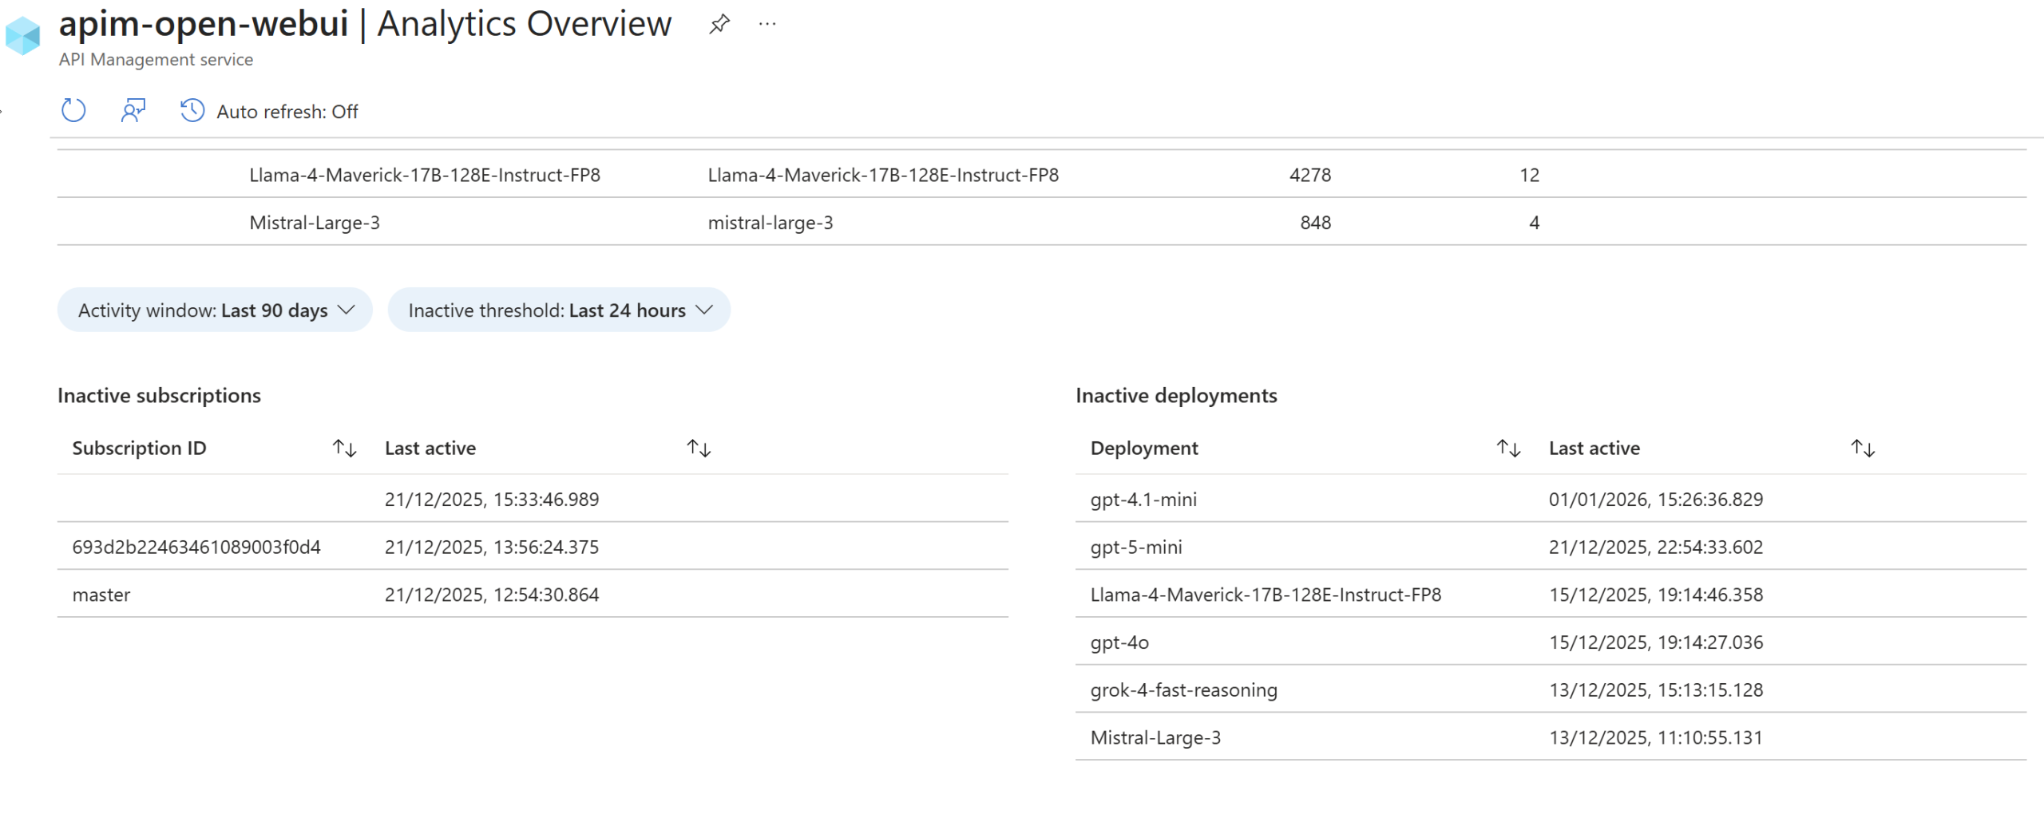Viewport: 2044px width, 826px height.
Task: Open the more options ellipsis menu
Action: point(767,24)
